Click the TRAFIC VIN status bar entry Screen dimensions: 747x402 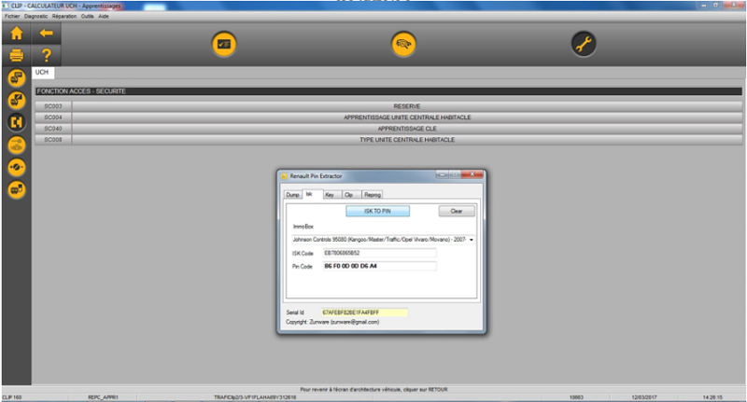(255, 397)
